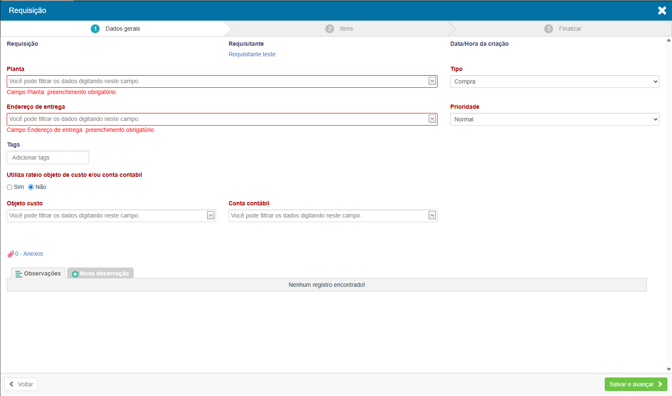Screen dimensions: 672x396
Task: Click step 2 circle for Itens
Action: [329, 29]
